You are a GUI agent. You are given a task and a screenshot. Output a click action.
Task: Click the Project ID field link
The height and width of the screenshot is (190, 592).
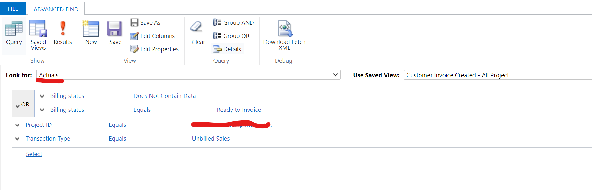click(39, 125)
